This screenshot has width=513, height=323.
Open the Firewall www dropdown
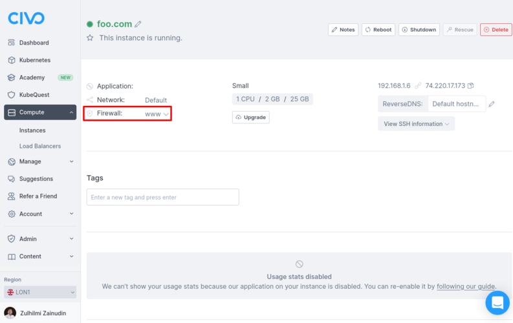[x=157, y=114]
